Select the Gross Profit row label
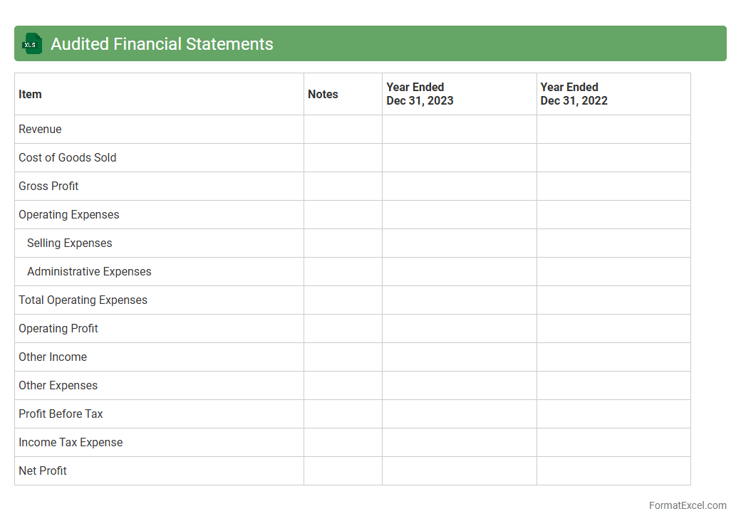Image resolution: width=741 pixels, height=526 pixels. pyautogui.click(x=48, y=186)
